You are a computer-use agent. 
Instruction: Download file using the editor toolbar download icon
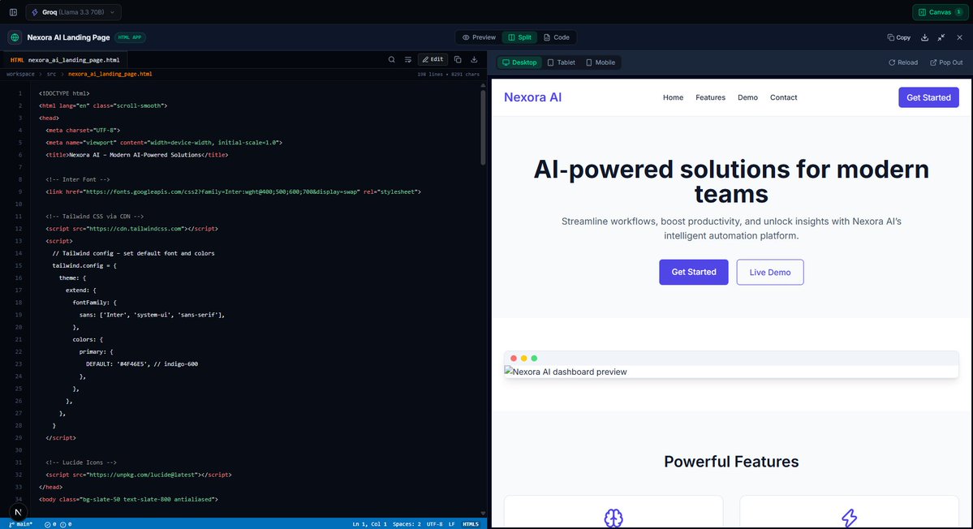pos(474,59)
